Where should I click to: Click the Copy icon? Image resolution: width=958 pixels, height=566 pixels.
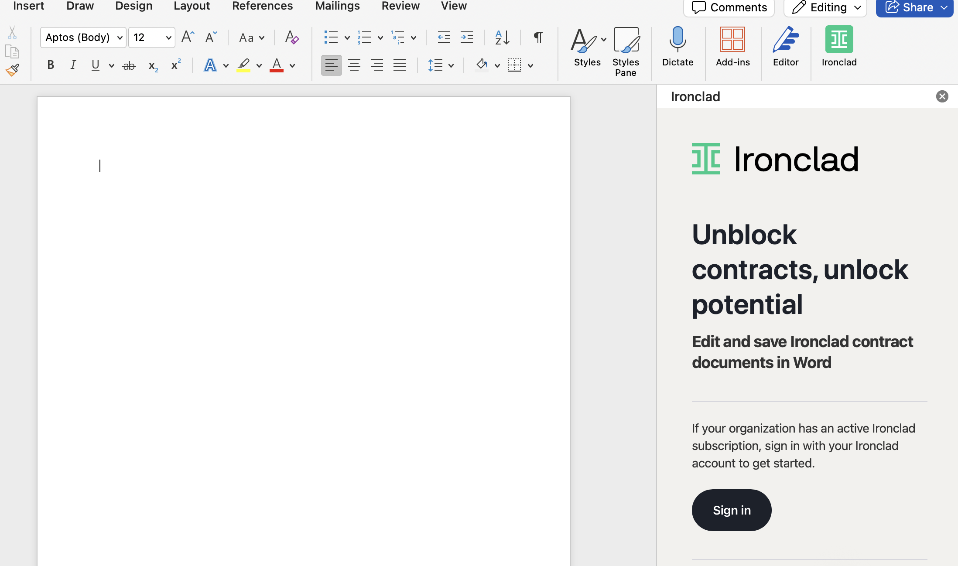(x=12, y=52)
